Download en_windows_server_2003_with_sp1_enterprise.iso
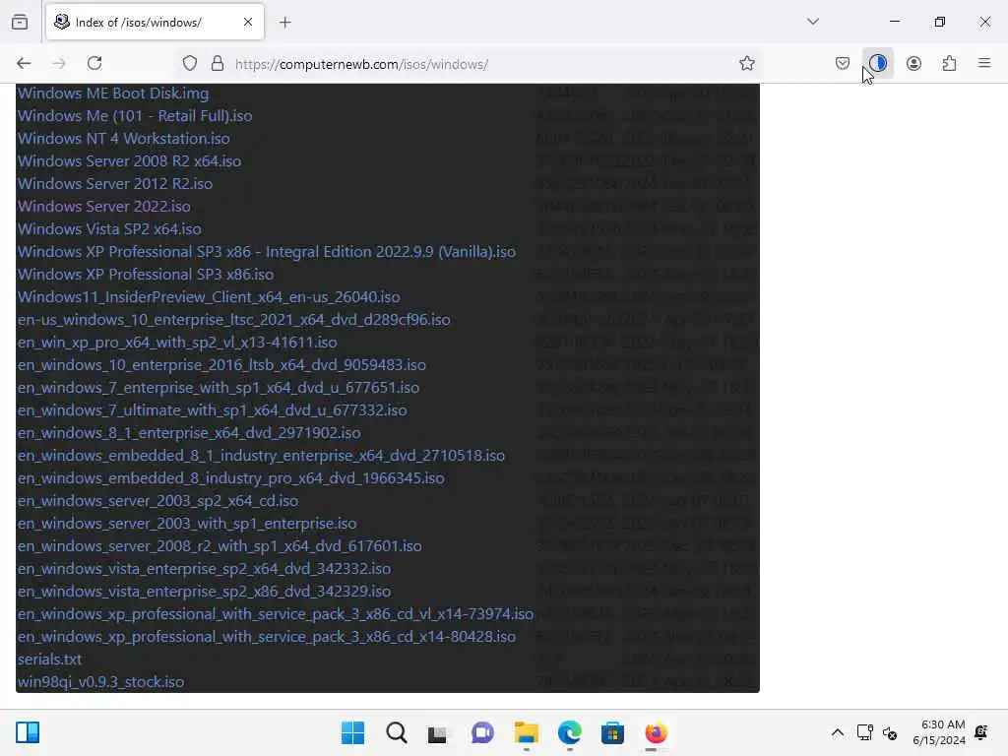Image resolution: width=1008 pixels, height=756 pixels. 187,524
